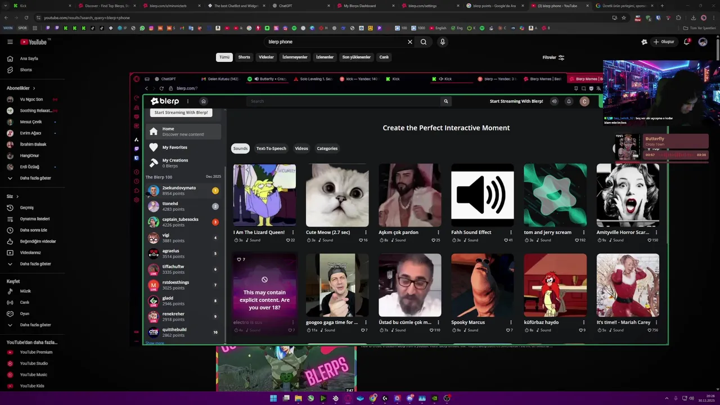Screen dimensions: 720x405
Task: Open Daha sonra izle in sidebar
Action: coord(34,230)
